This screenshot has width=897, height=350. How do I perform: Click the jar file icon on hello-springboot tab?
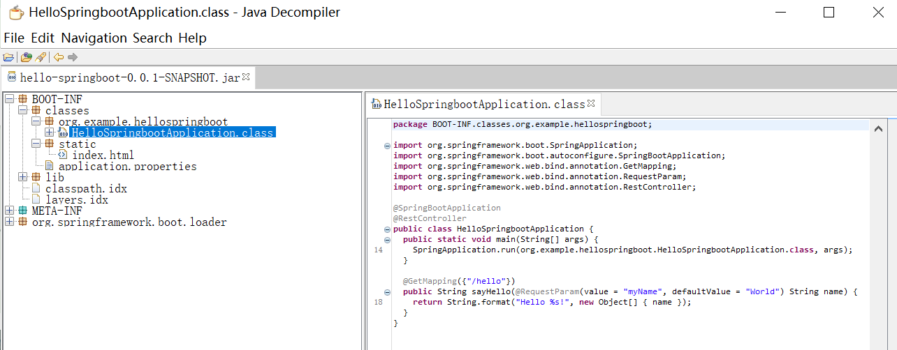point(12,77)
